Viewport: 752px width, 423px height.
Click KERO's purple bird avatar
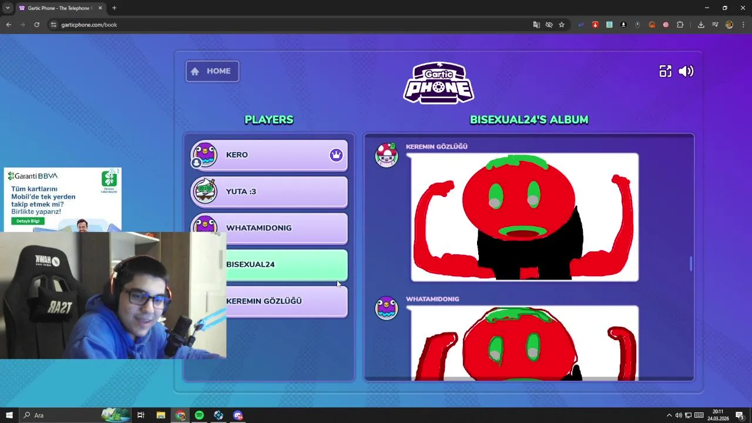(x=204, y=155)
